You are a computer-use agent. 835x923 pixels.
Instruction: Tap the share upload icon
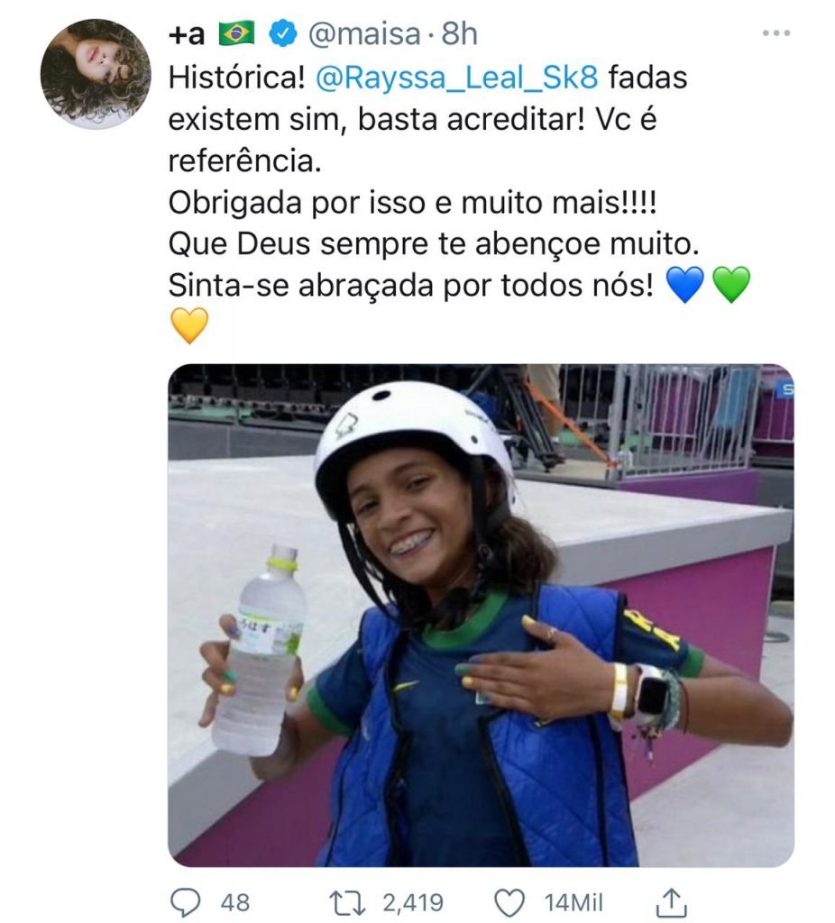(x=671, y=902)
